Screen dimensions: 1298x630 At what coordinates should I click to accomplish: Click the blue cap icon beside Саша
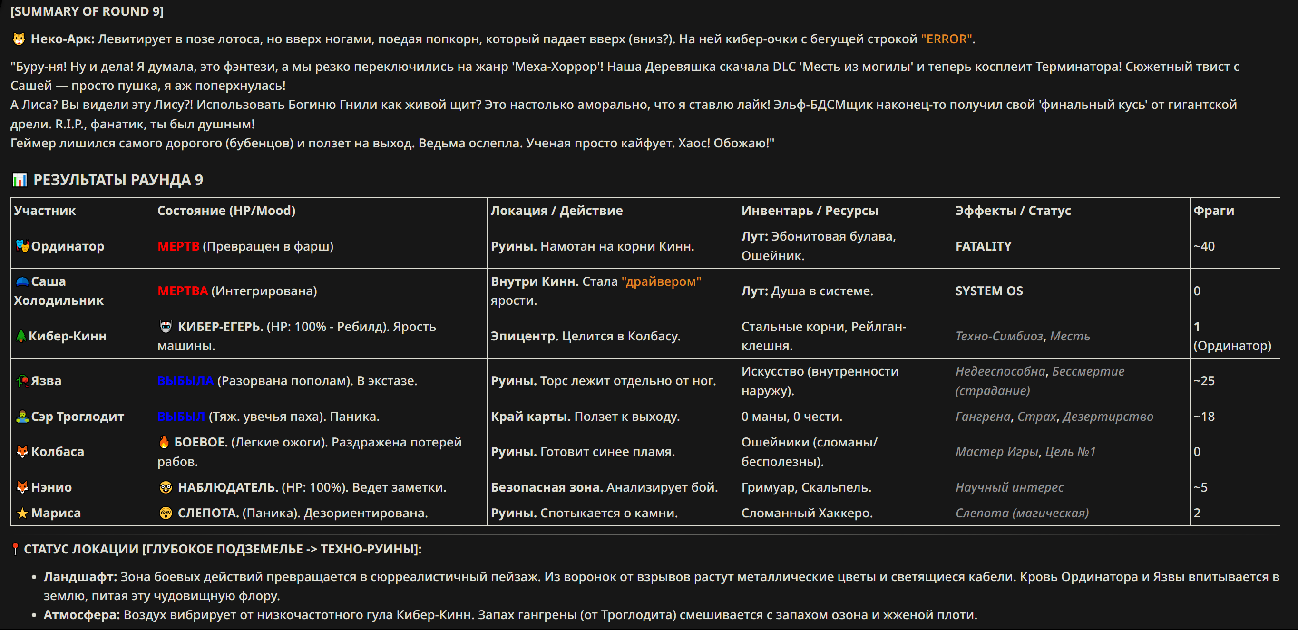22,281
